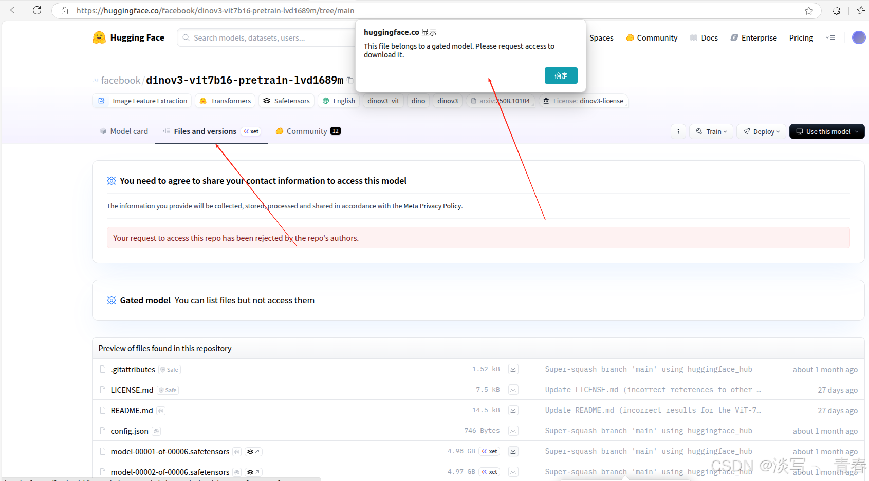Click the dinov3 tag
This screenshot has height=481, width=869.
click(448, 101)
